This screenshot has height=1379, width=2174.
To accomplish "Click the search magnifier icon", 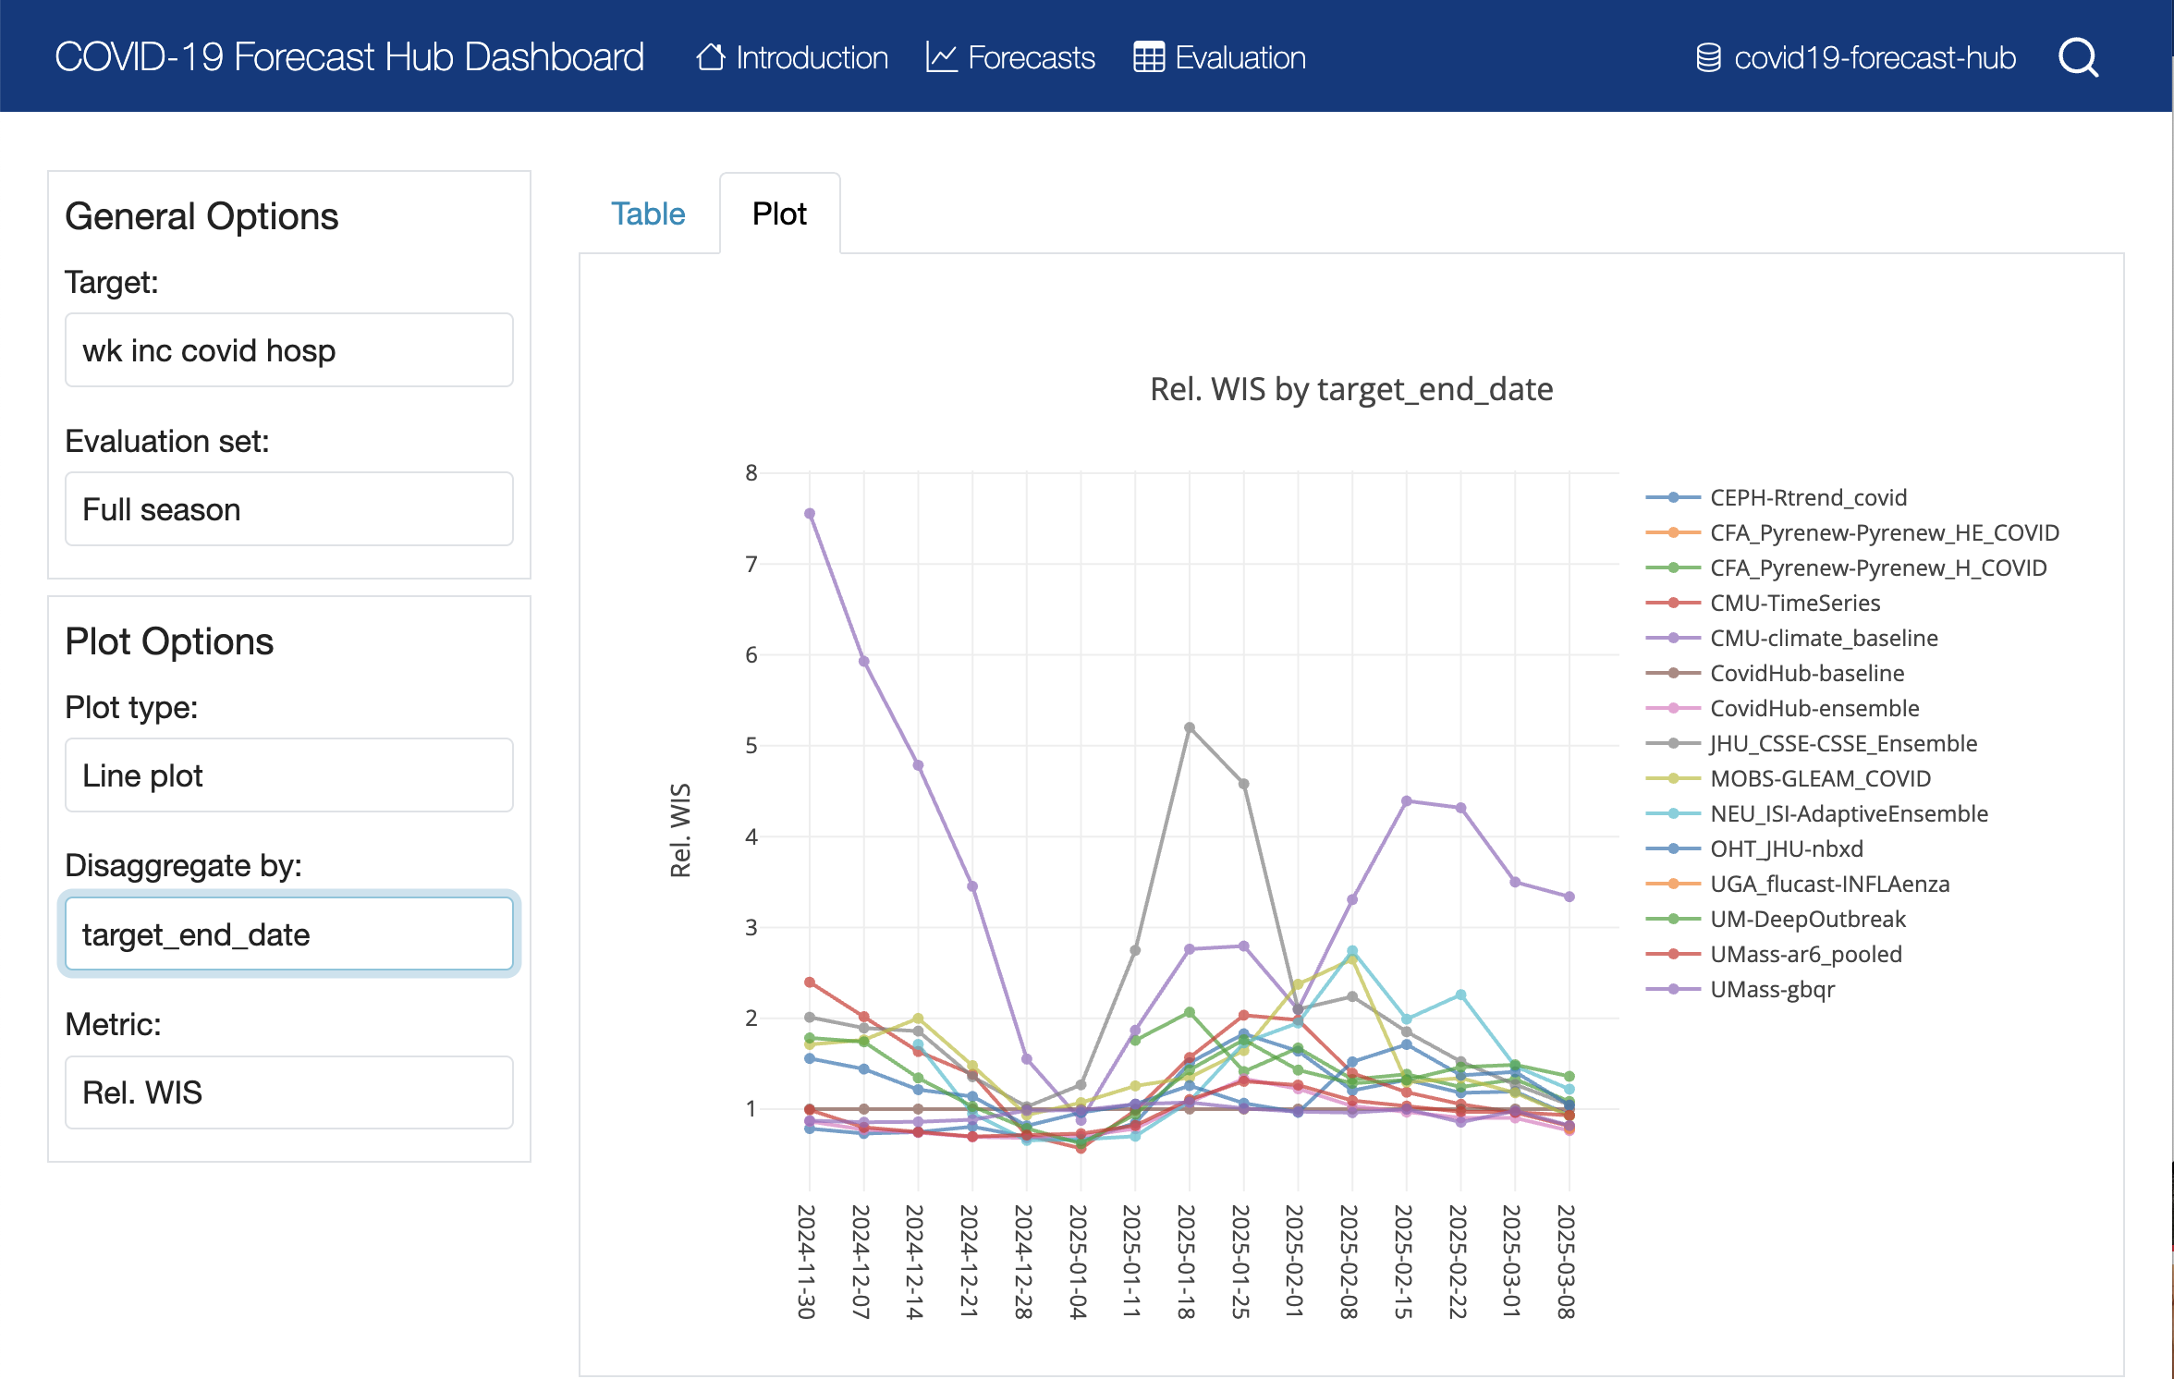I will (2079, 57).
